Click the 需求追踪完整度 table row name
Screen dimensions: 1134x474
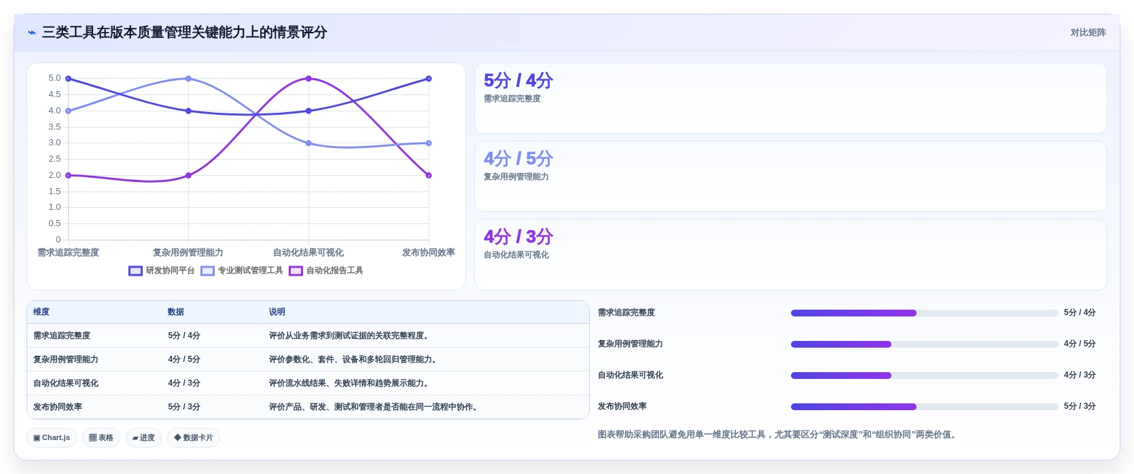coord(62,336)
